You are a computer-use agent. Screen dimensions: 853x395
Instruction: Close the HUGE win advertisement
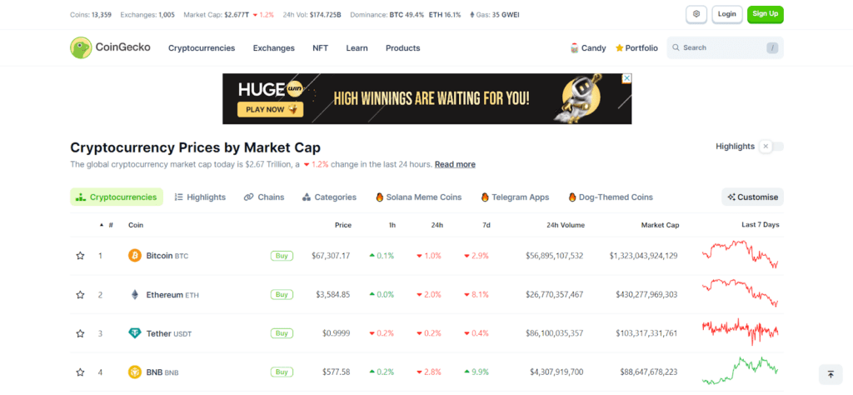626,78
